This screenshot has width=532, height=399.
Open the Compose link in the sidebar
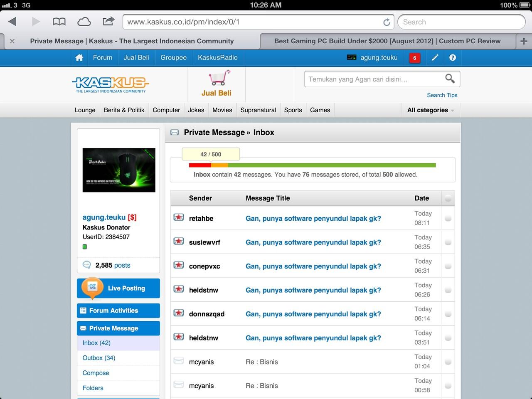tap(96, 373)
